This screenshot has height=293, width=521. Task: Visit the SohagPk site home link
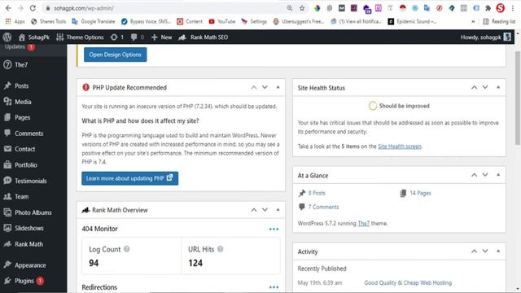34,37
